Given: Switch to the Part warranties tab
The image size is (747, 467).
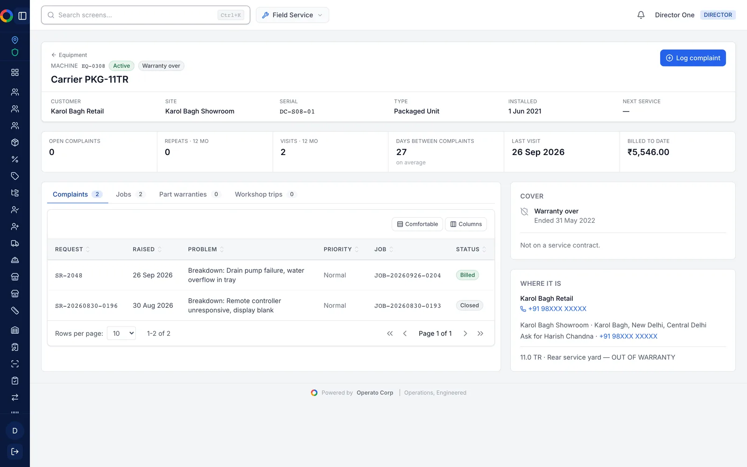Looking at the screenshot, I should pos(189,194).
